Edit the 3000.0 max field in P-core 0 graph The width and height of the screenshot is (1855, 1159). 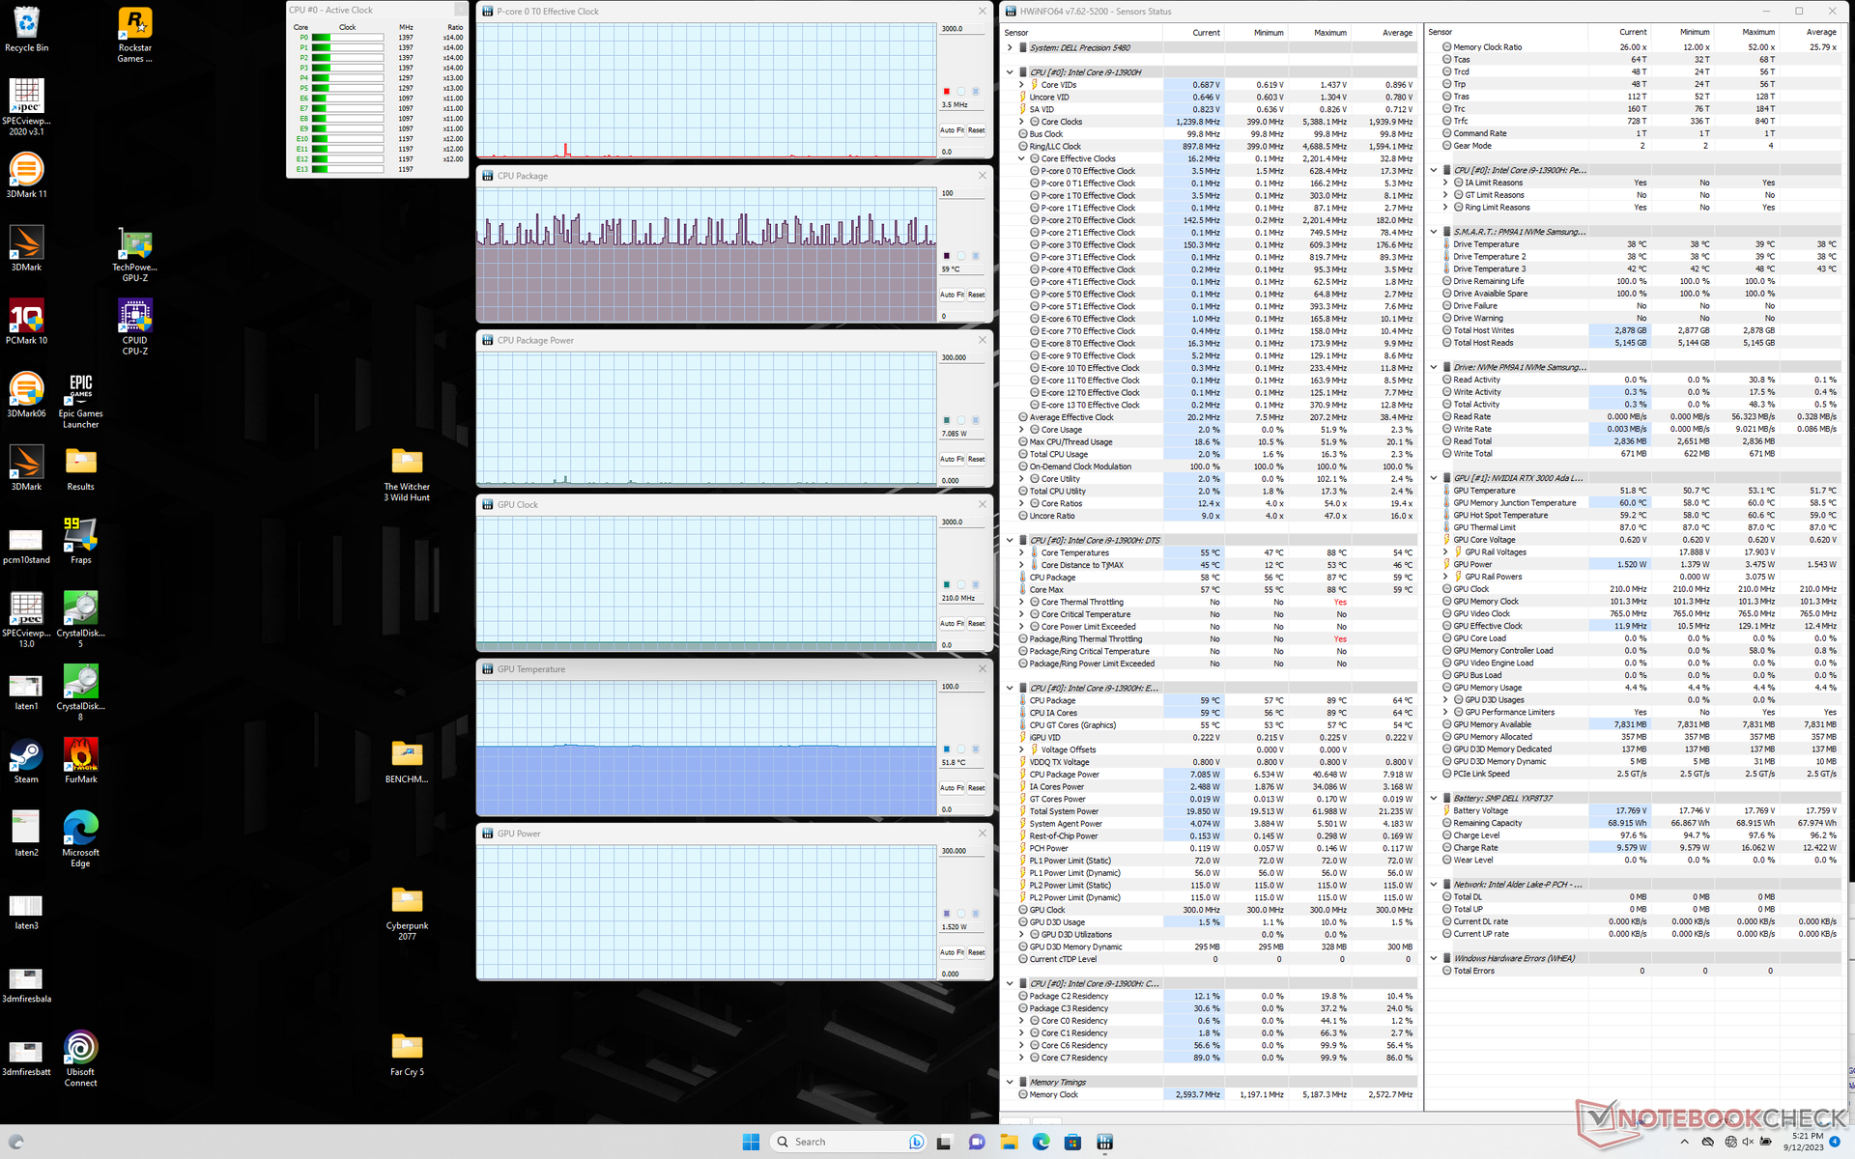coord(962,29)
